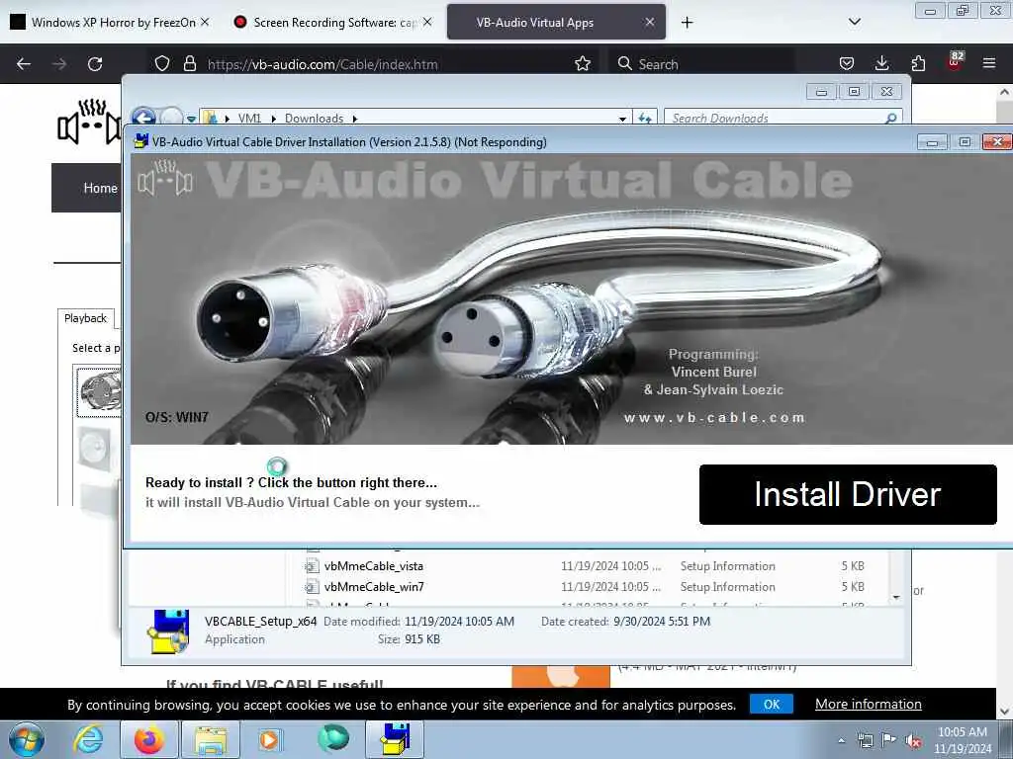Launch Internet Explorer from the taskbar
Screen dimensions: 1013x759
point(88,739)
